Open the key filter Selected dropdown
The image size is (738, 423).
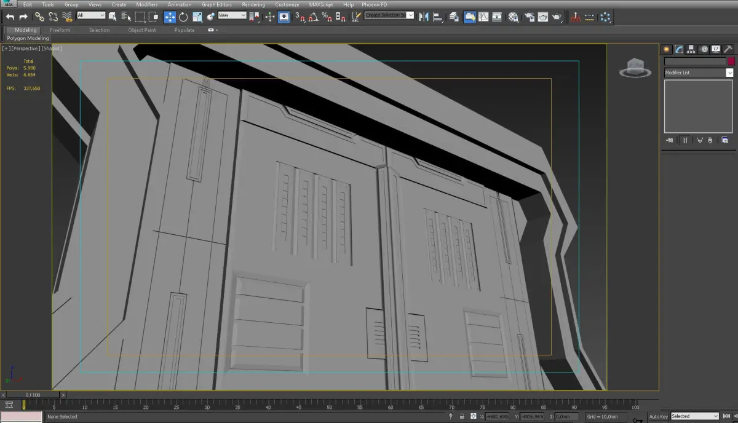click(695, 416)
